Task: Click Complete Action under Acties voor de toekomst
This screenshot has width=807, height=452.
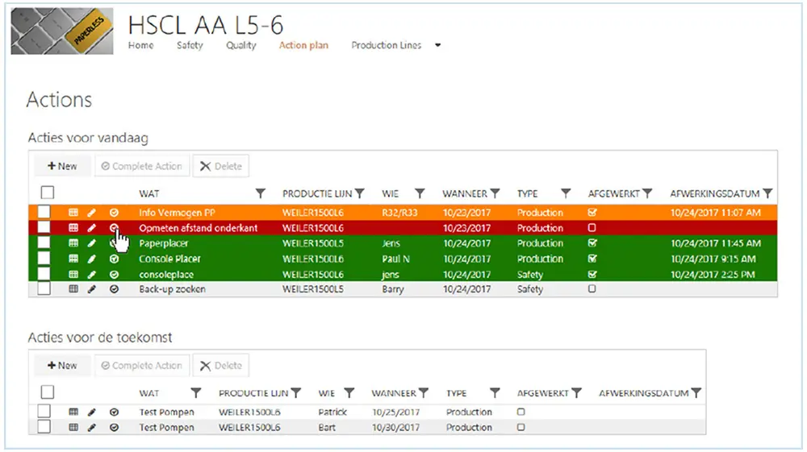Action: pyautogui.click(x=142, y=365)
